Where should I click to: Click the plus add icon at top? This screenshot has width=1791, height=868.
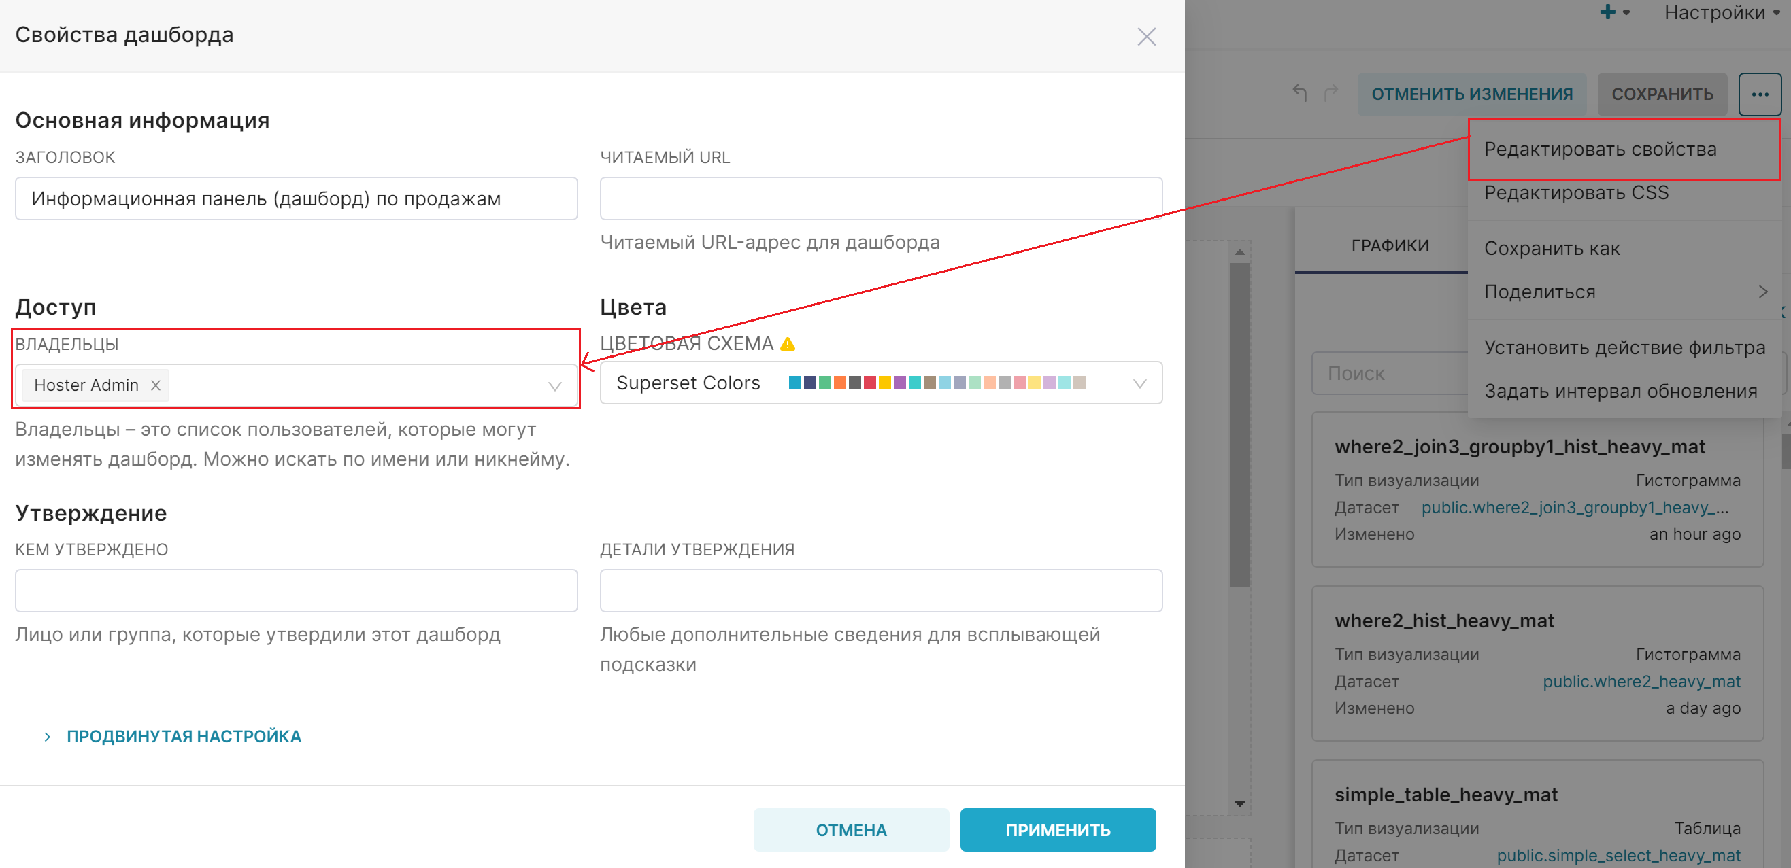click(1607, 12)
